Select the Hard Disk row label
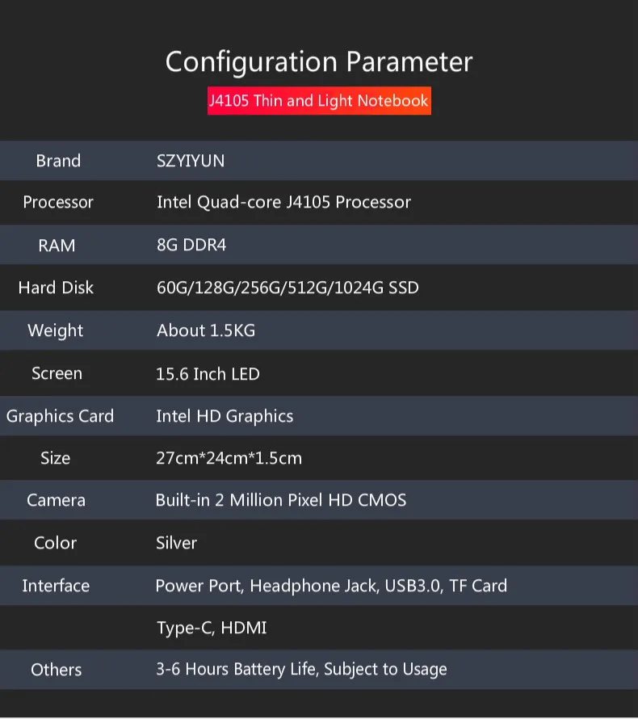638x719 pixels. pyautogui.click(x=57, y=288)
